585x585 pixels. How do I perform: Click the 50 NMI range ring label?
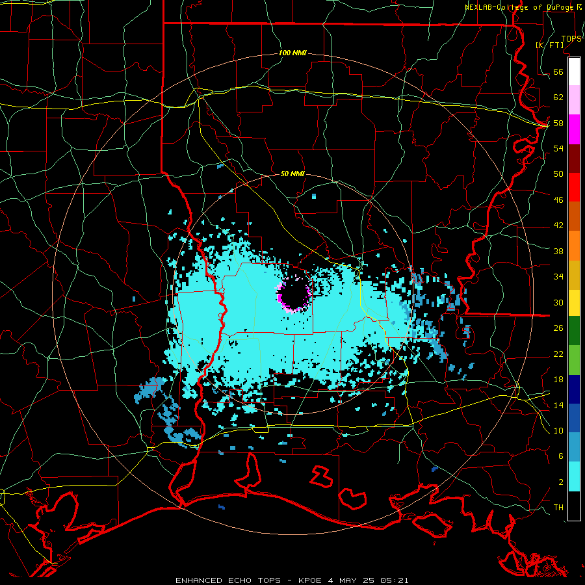(292, 174)
